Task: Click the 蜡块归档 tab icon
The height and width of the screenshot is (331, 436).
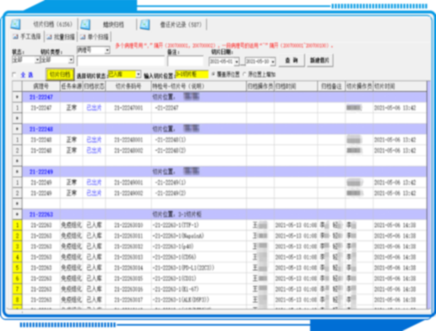Action: tap(85, 25)
